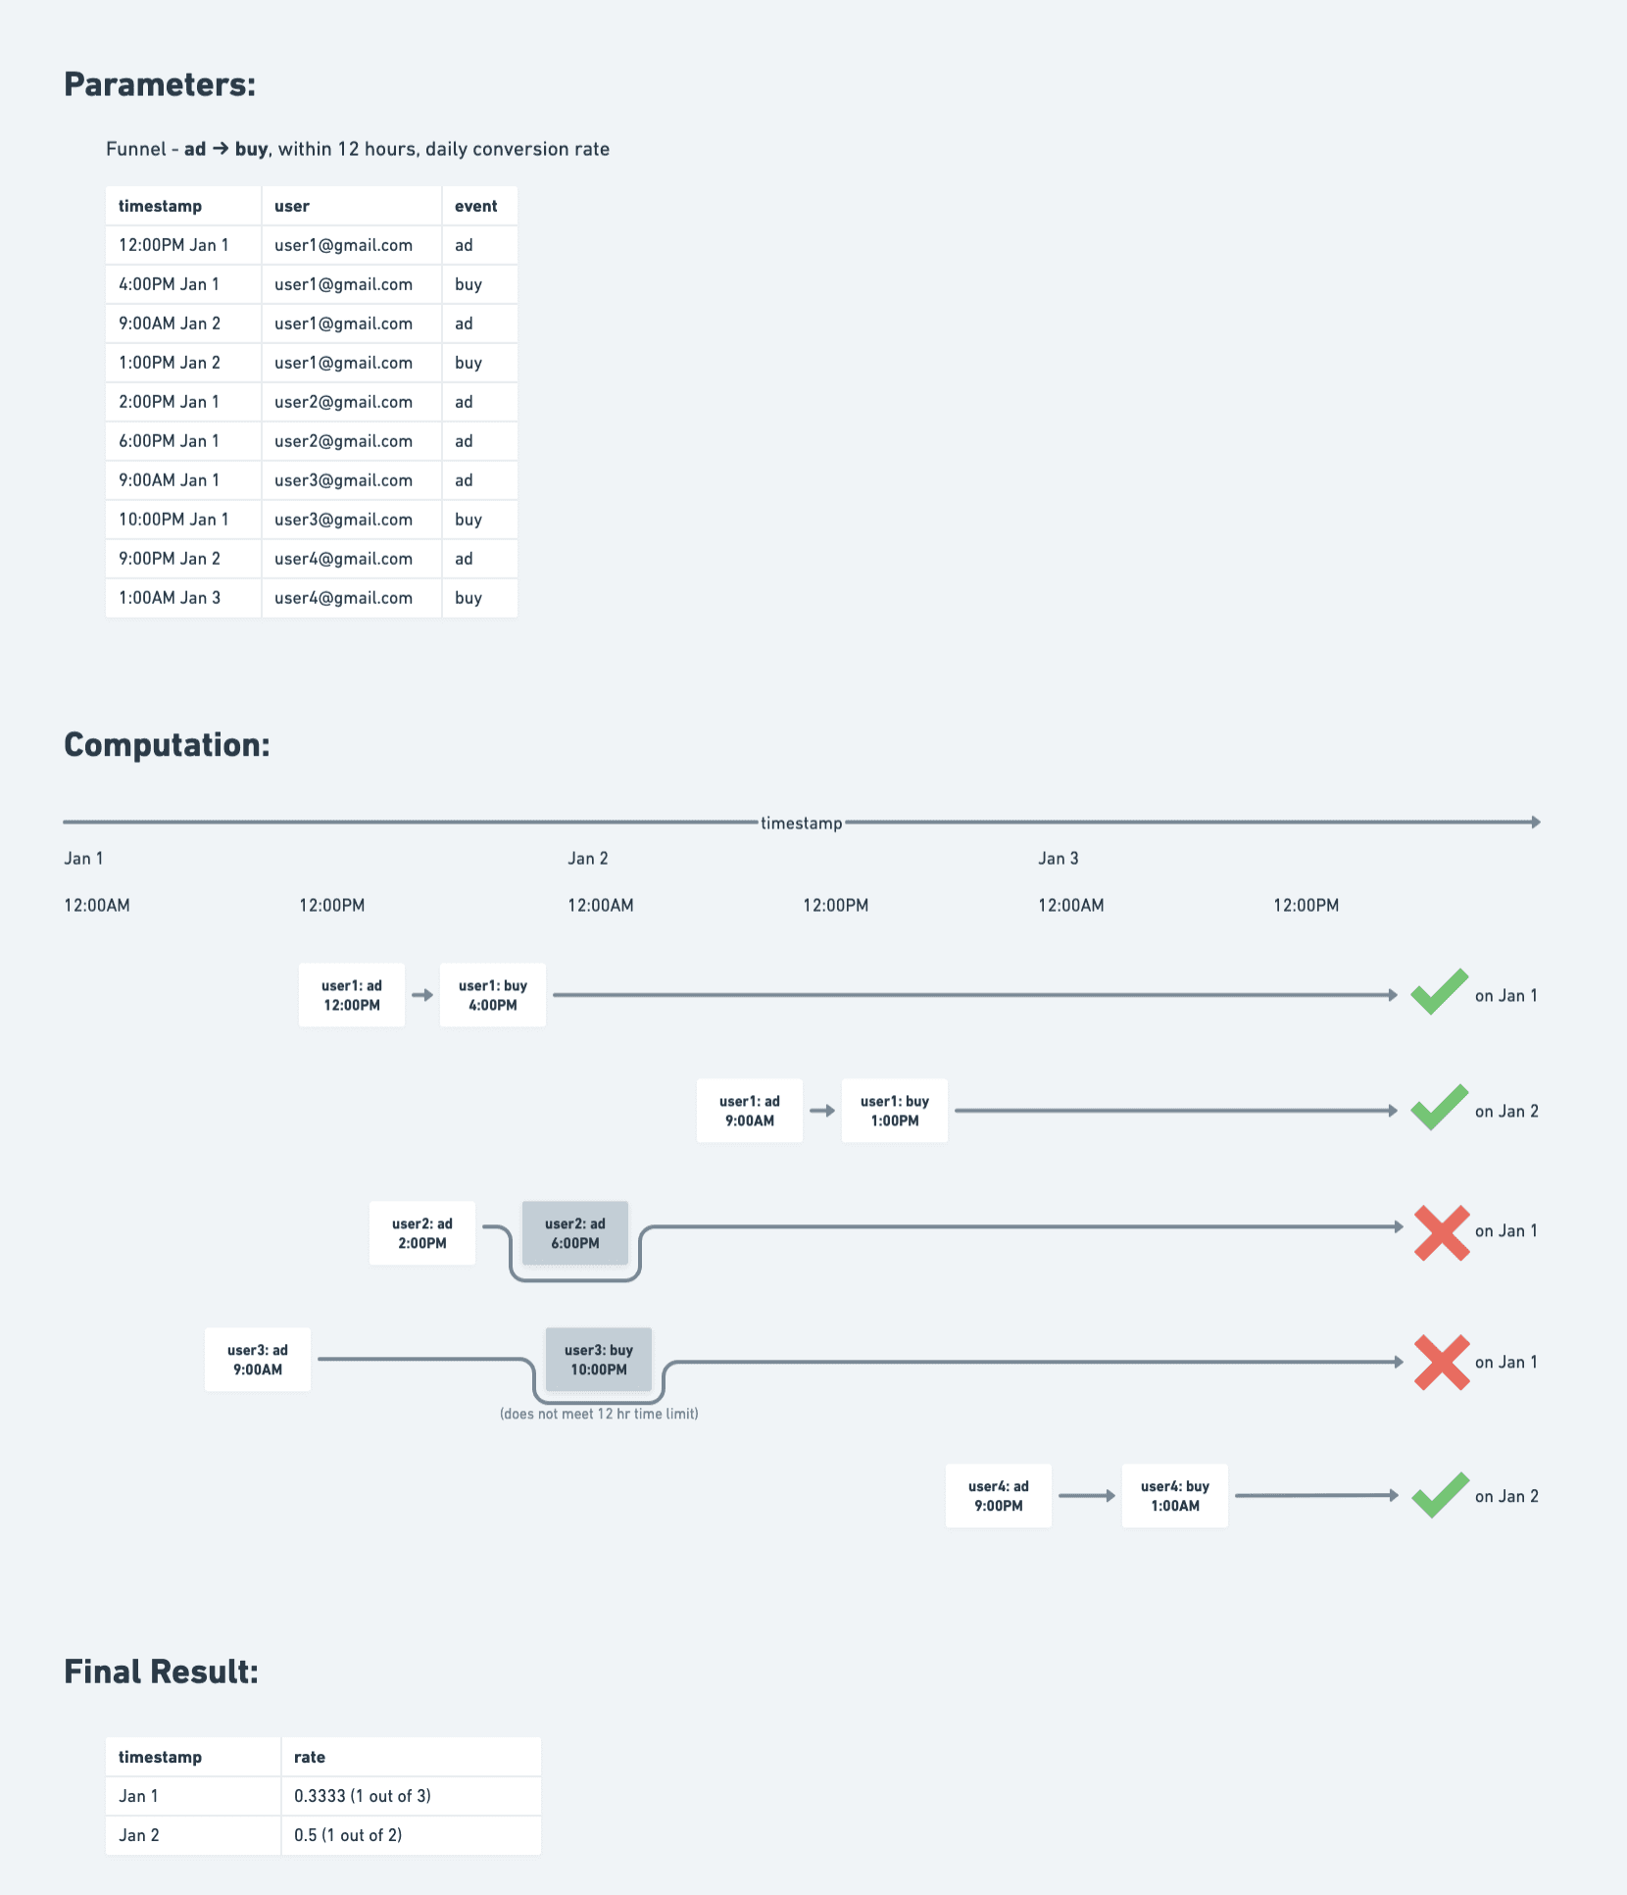Click the funnel description 'ad → buy' text
Screen dimensions: 1627x1895
[x=225, y=149]
